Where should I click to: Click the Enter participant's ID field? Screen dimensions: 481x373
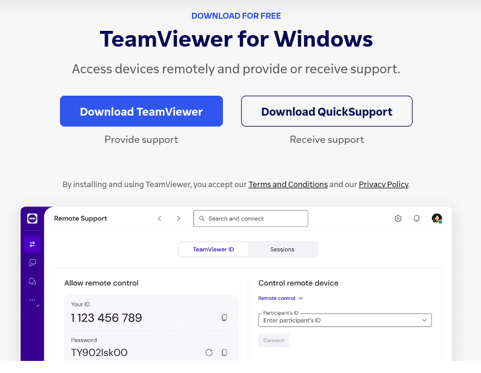[345, 320]
